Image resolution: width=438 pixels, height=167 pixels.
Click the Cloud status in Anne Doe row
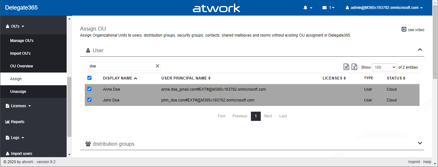392,89
